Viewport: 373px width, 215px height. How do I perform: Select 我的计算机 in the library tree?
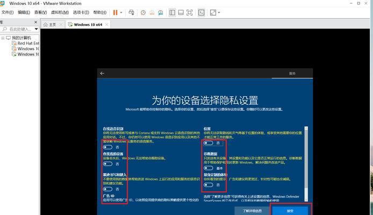(21, 38)
